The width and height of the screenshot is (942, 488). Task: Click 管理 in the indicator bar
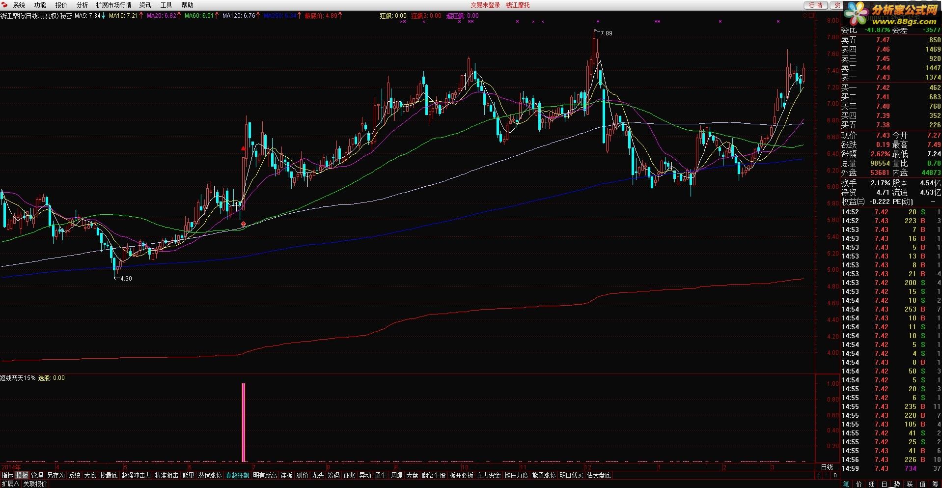click(x=37, y=475)
